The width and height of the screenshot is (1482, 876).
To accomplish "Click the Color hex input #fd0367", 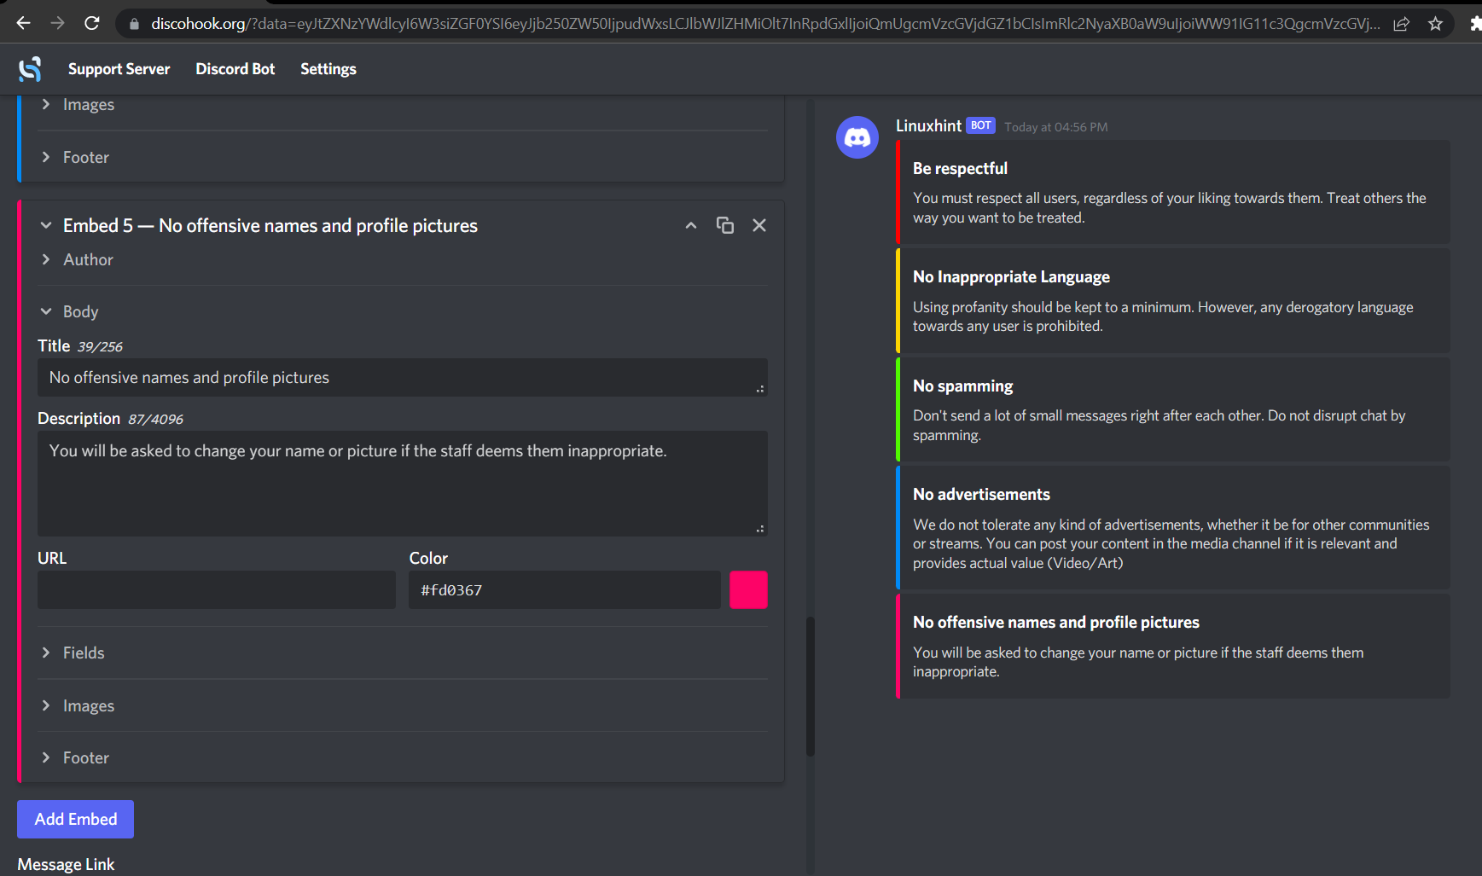I will pos(565,589).
